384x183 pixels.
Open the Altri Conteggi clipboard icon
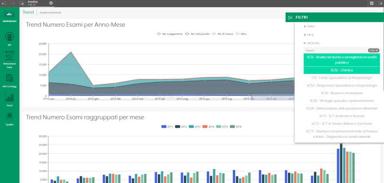10,78
